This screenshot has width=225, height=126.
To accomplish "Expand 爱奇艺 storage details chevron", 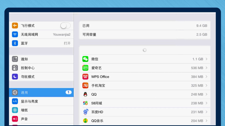I will [x=206, y=68].
